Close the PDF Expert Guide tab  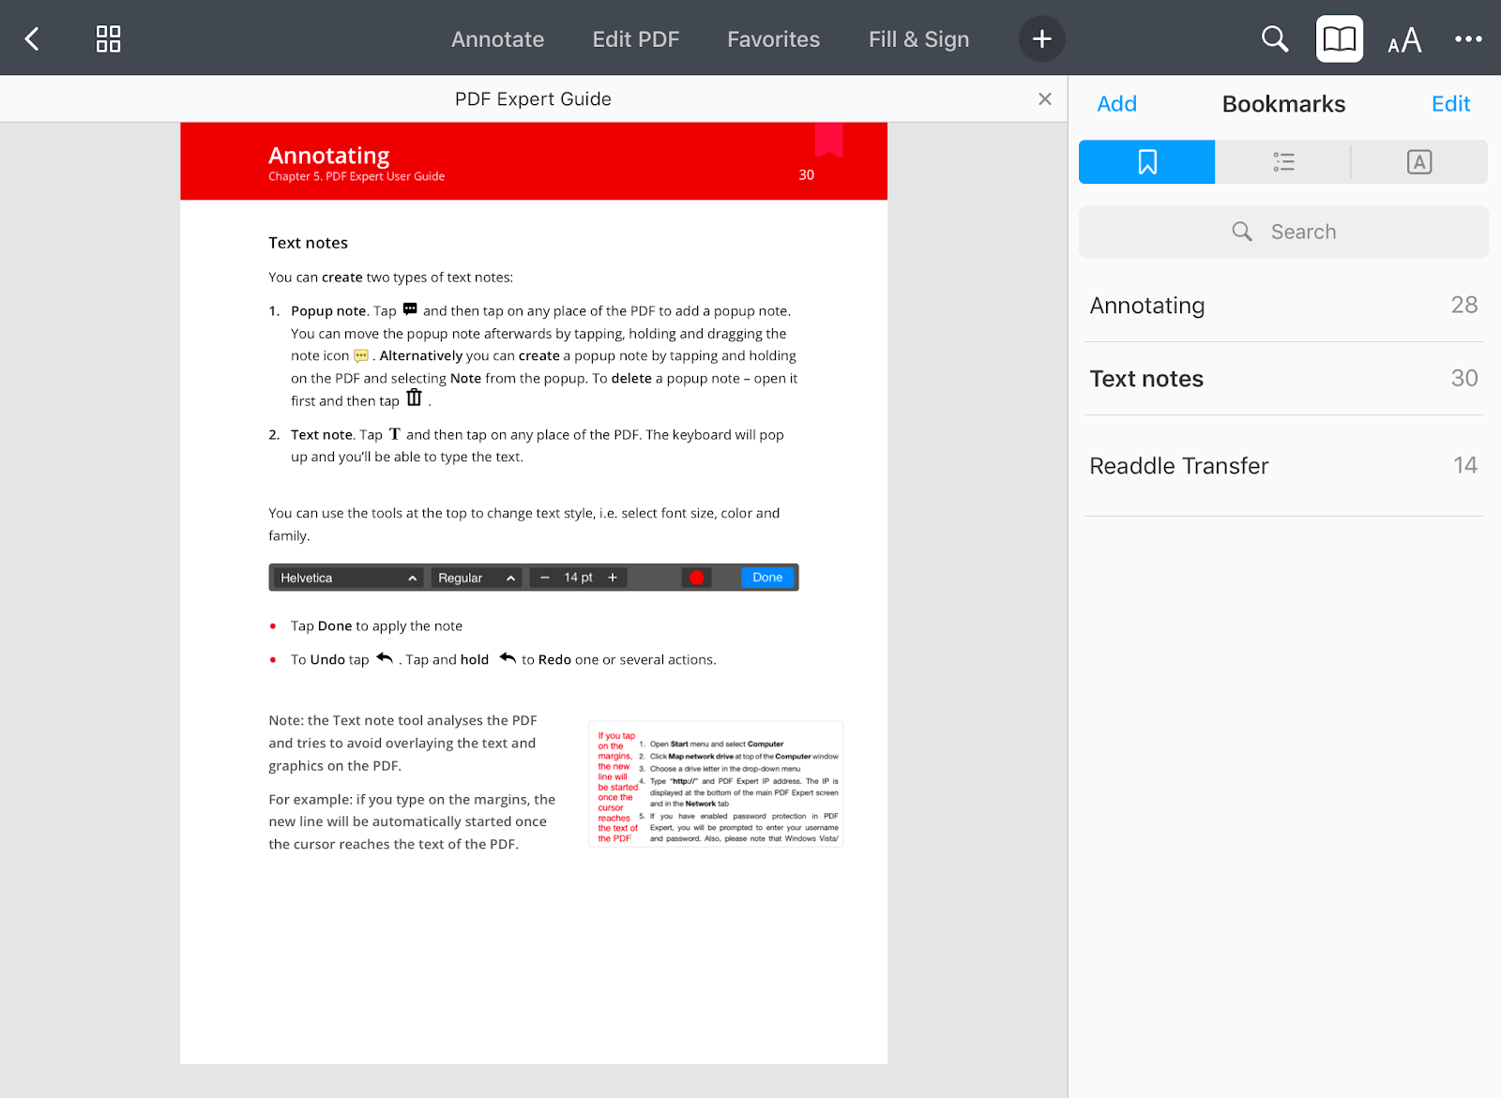click(1045, 98)
